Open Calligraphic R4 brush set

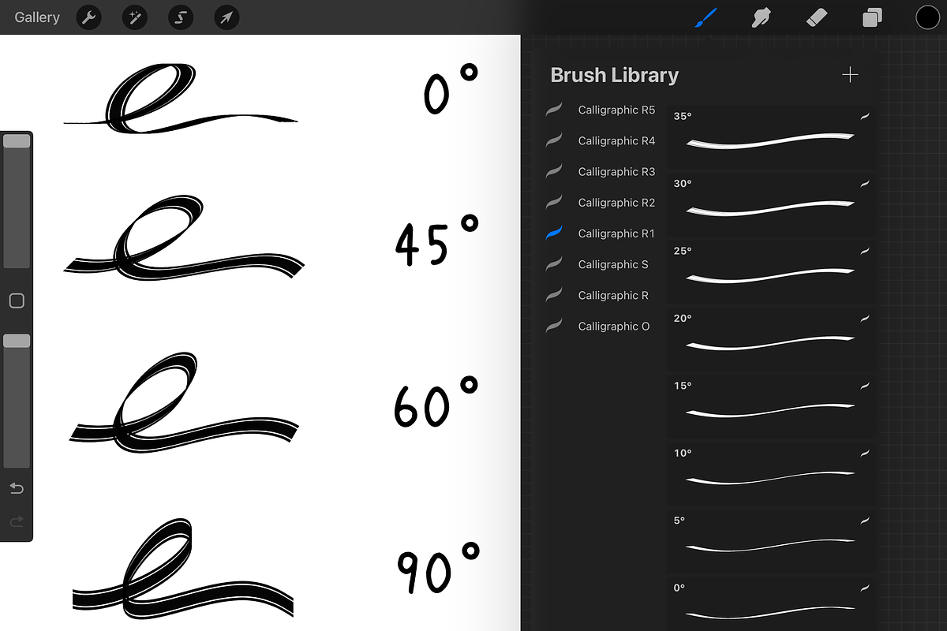coord(601,140)
